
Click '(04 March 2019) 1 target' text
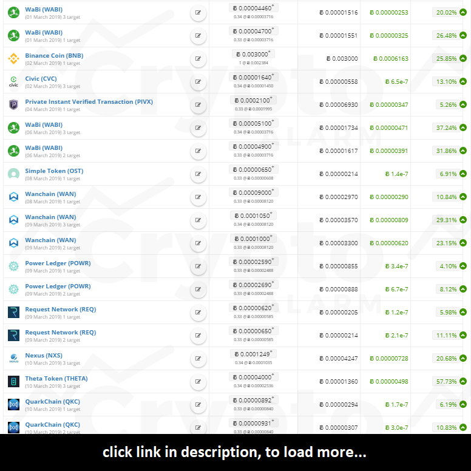[x=53, y=109]
